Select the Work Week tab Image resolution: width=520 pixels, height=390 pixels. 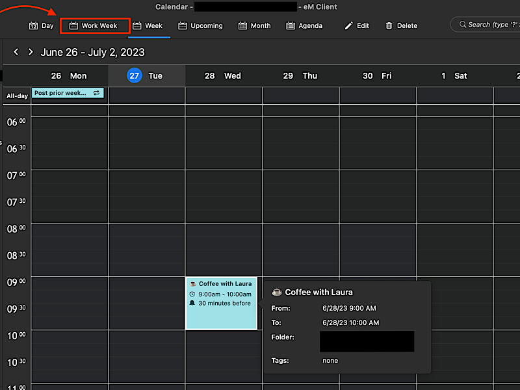[x=95, y=25]
